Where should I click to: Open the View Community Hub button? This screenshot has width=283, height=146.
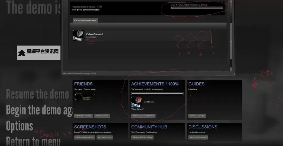tap(142, 137)
